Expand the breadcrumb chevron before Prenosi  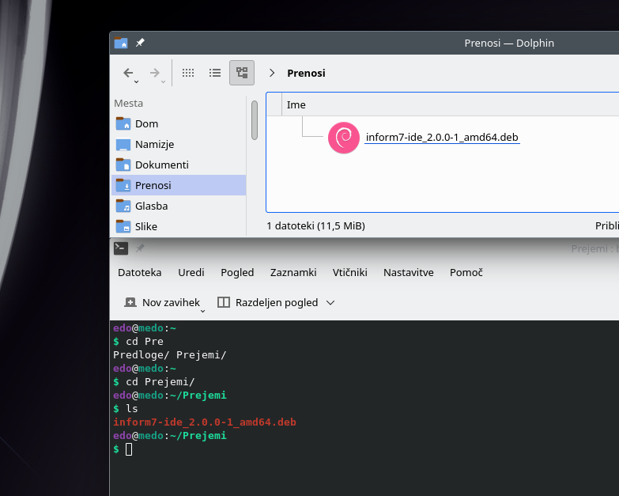(272, 73)
